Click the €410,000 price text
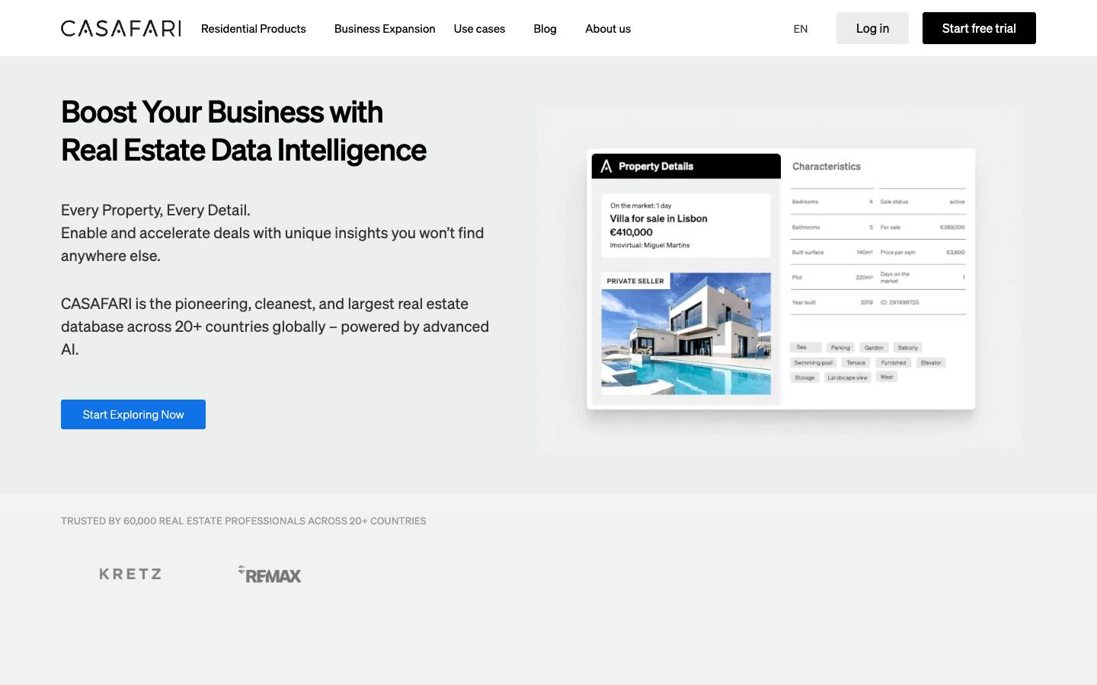This screenshot has width=1097, height=685. pos(632,232)
